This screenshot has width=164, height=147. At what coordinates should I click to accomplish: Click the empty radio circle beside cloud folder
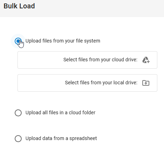coord(18,113)
